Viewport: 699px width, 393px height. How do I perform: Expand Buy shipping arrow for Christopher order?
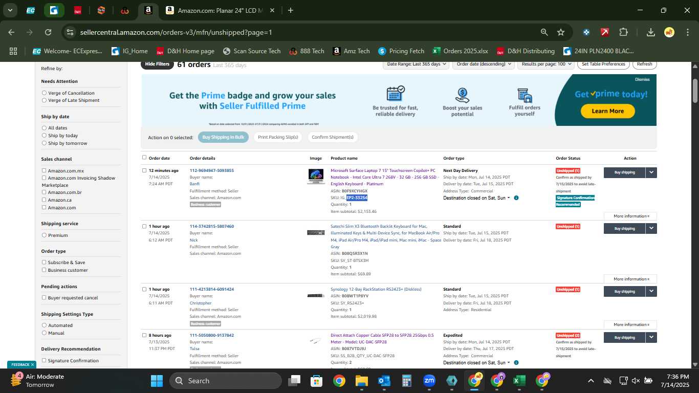pos(651,291)
